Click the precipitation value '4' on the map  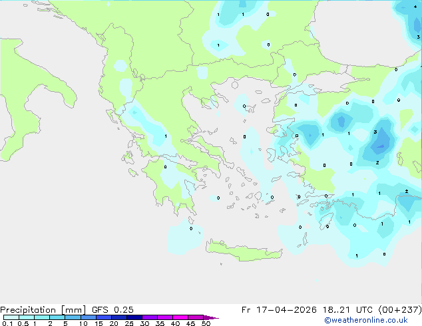click(415, 7)
